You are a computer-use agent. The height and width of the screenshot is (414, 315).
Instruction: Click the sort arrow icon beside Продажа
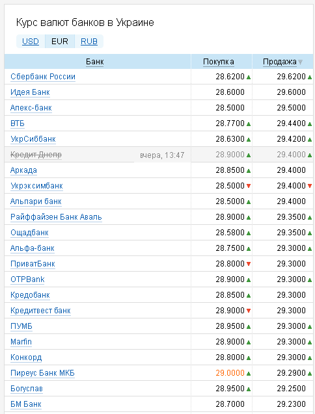click(300, 62)
